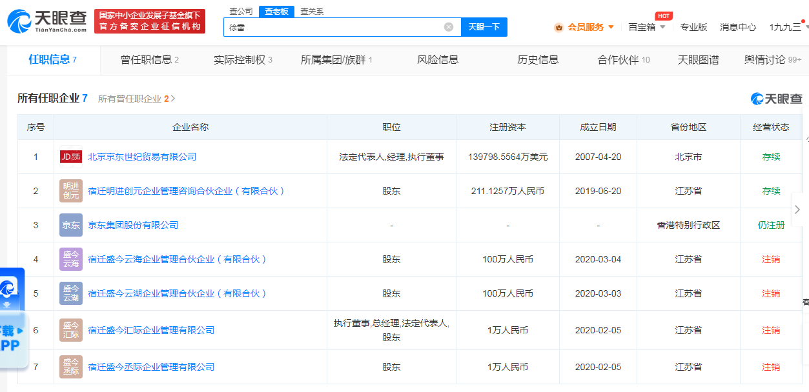Click the 139798.5564万美元 capital cell
The image size is (809, 392).
507,157
